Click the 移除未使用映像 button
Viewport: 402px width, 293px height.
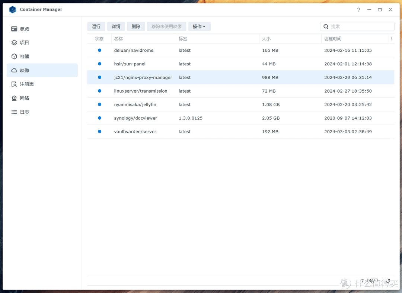click(x=166, y=26)
